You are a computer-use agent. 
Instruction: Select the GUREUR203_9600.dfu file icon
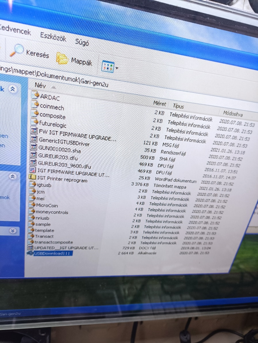[x=33, y=162]
